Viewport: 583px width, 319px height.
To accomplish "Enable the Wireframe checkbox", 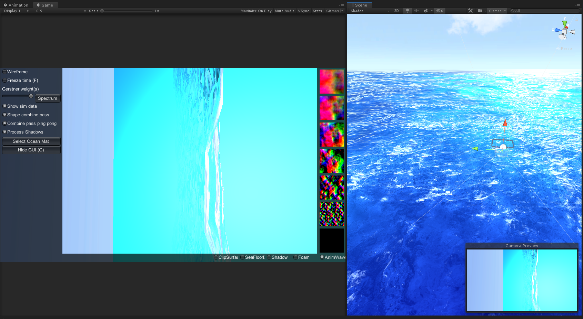I will pos(4,72).
